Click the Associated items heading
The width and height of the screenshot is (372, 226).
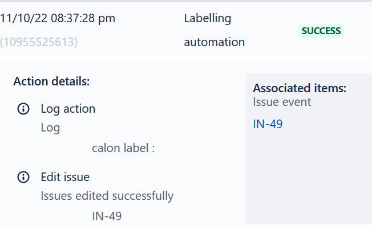300,88
